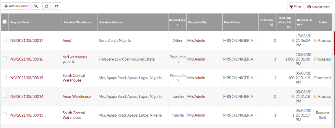Click the vertical scrollbar thumb
This screenshot has height=128, width=335.
334,43
